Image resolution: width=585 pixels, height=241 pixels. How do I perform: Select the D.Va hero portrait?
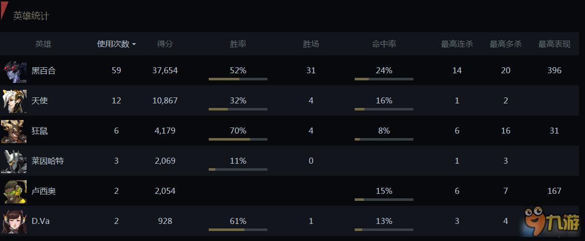14,222
